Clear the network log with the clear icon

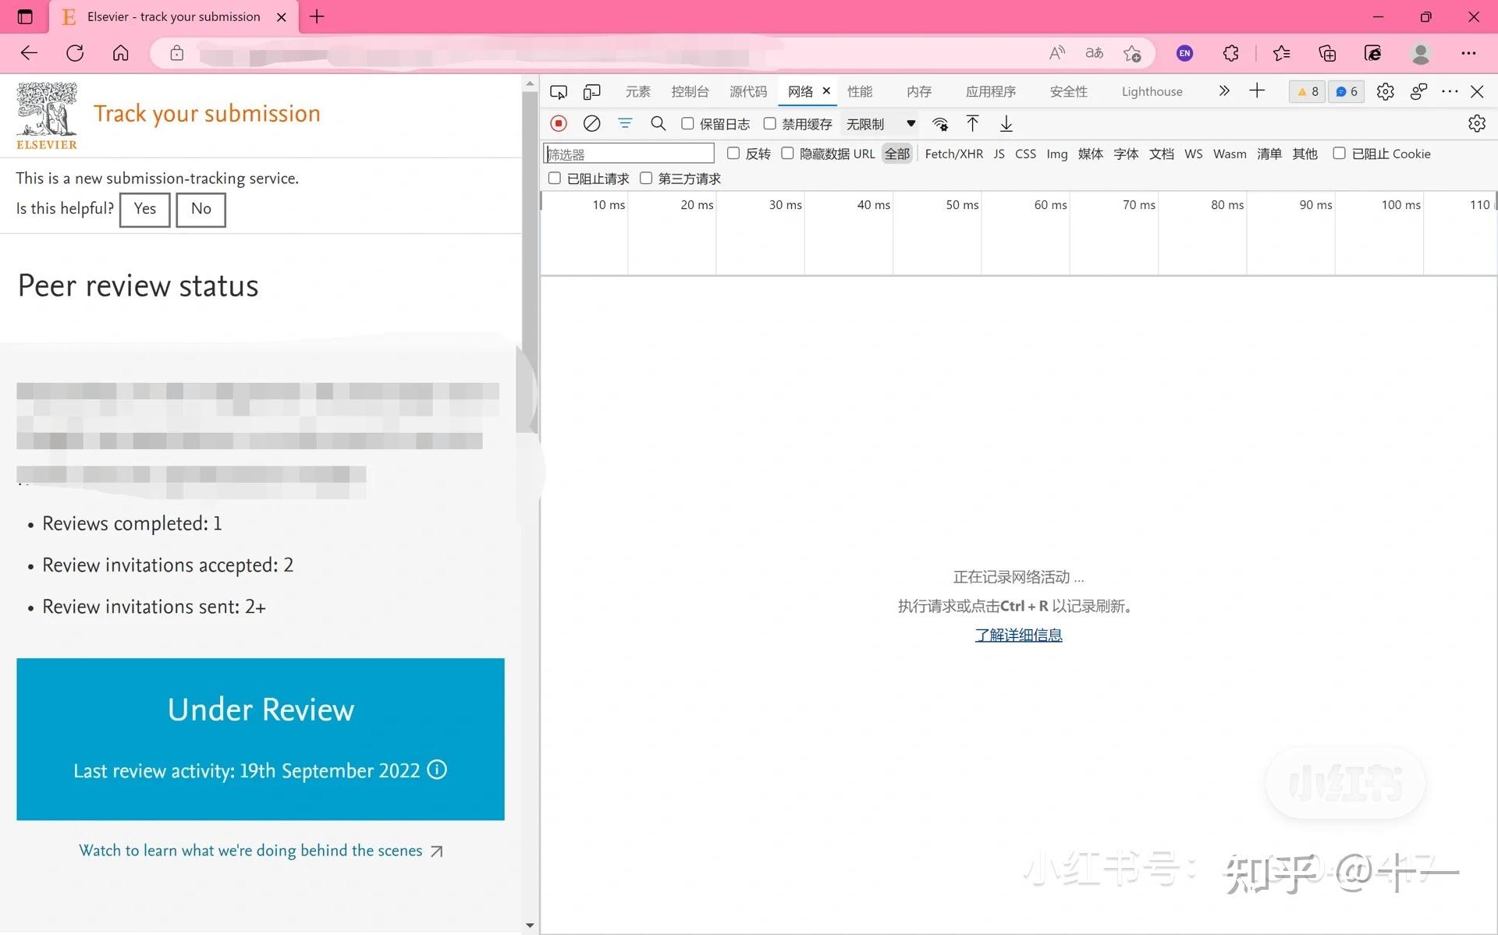[592, 123]
